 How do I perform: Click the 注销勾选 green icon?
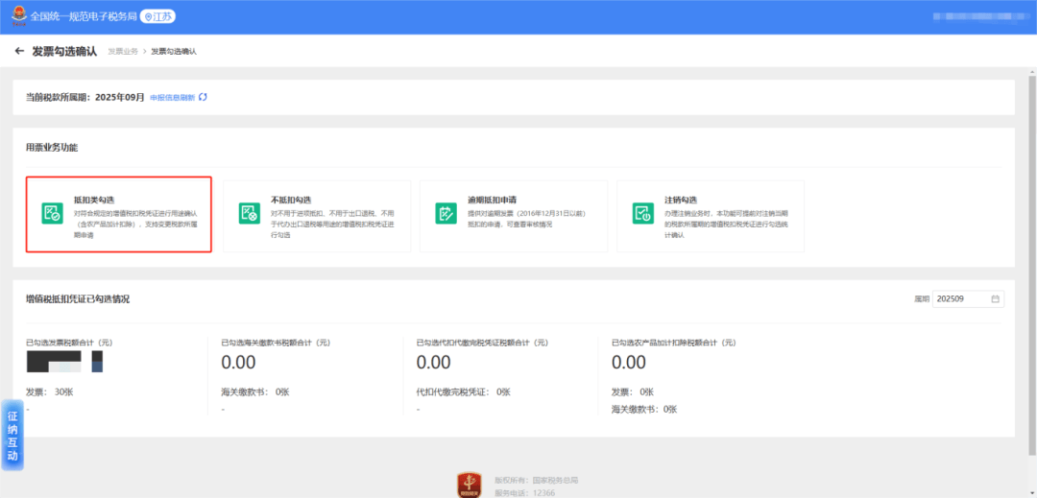pyautogui.click(x=642, y=213)
